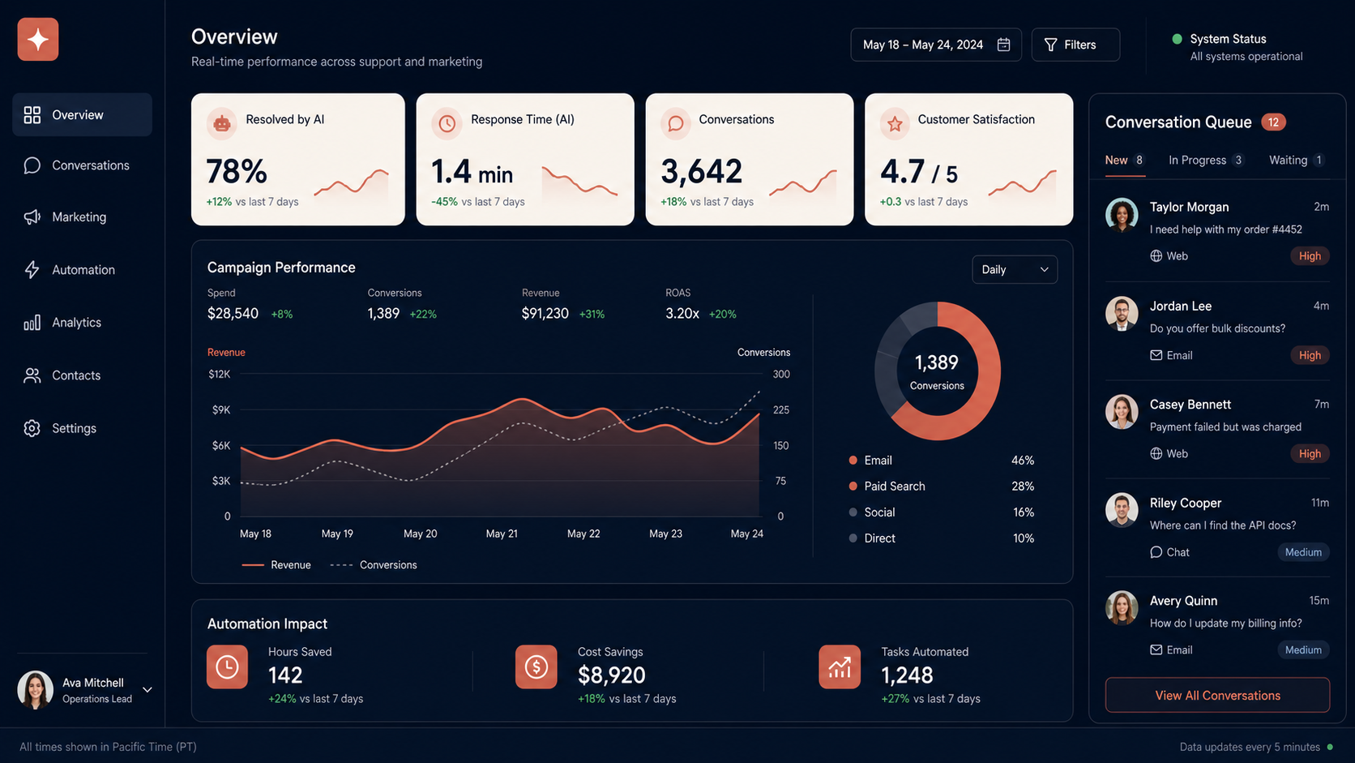1355x763 pixels.
Task: Click the green System Status indicator dot
Action: pyautogui.click(x=1177, y=39)
